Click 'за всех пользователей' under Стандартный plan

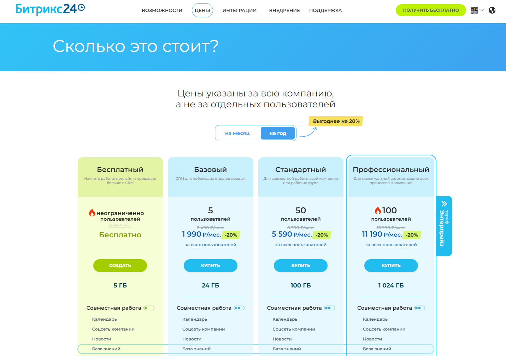(x=301, y=245)
